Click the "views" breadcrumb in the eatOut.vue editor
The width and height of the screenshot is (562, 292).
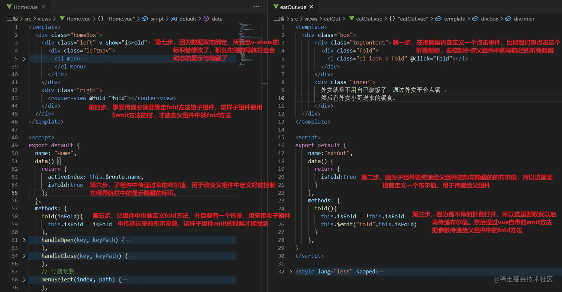coord(311,19)
